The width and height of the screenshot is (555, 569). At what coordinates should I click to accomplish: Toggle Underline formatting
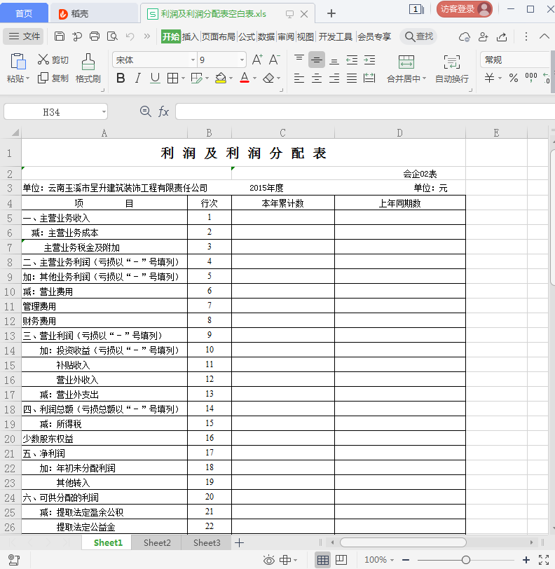pos(155,78)
